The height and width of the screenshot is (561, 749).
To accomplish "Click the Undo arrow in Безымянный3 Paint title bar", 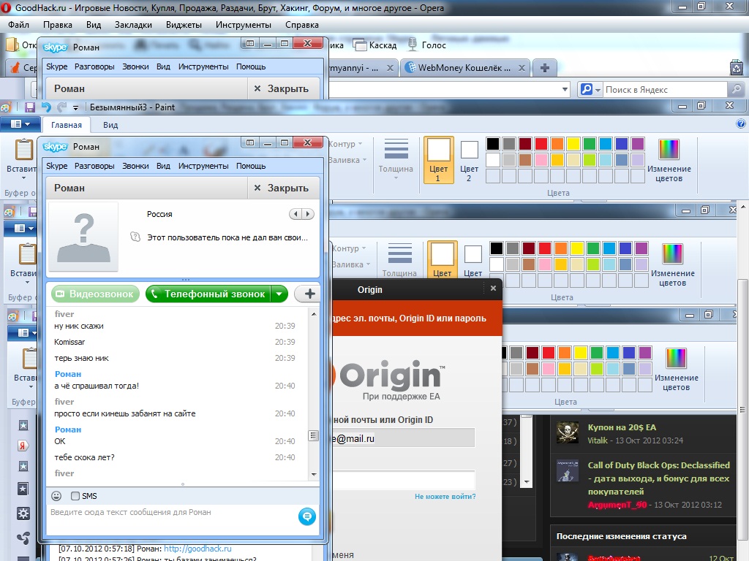I will [x=46, y=107].
